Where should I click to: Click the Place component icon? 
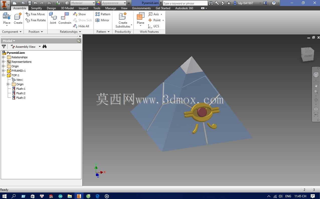point(7,16)
